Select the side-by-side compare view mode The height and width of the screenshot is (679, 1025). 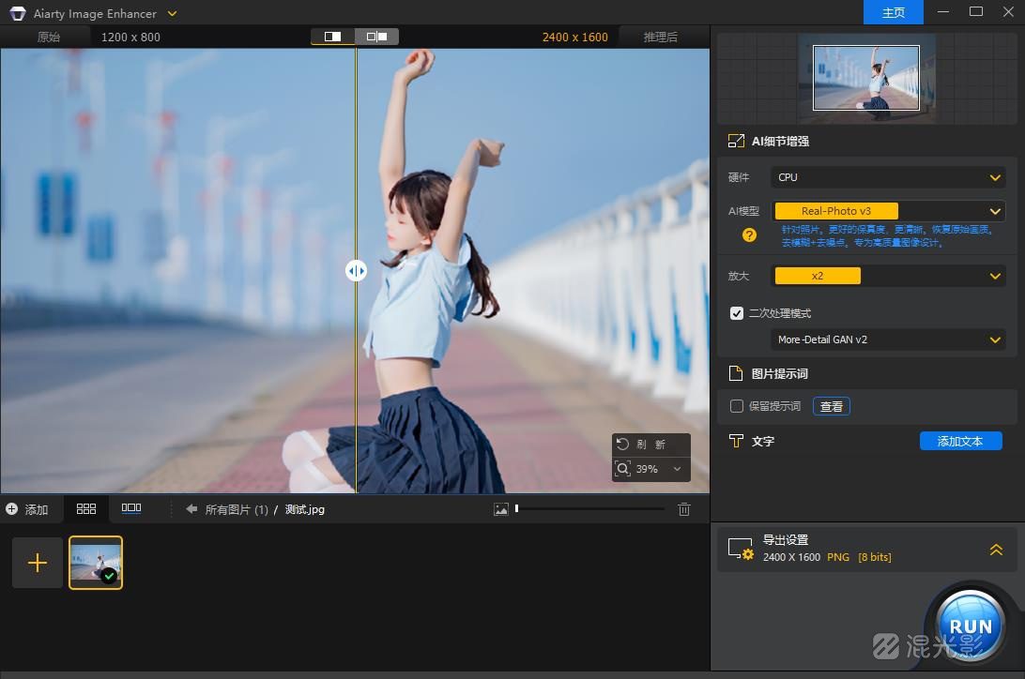(x=377, y=37)
